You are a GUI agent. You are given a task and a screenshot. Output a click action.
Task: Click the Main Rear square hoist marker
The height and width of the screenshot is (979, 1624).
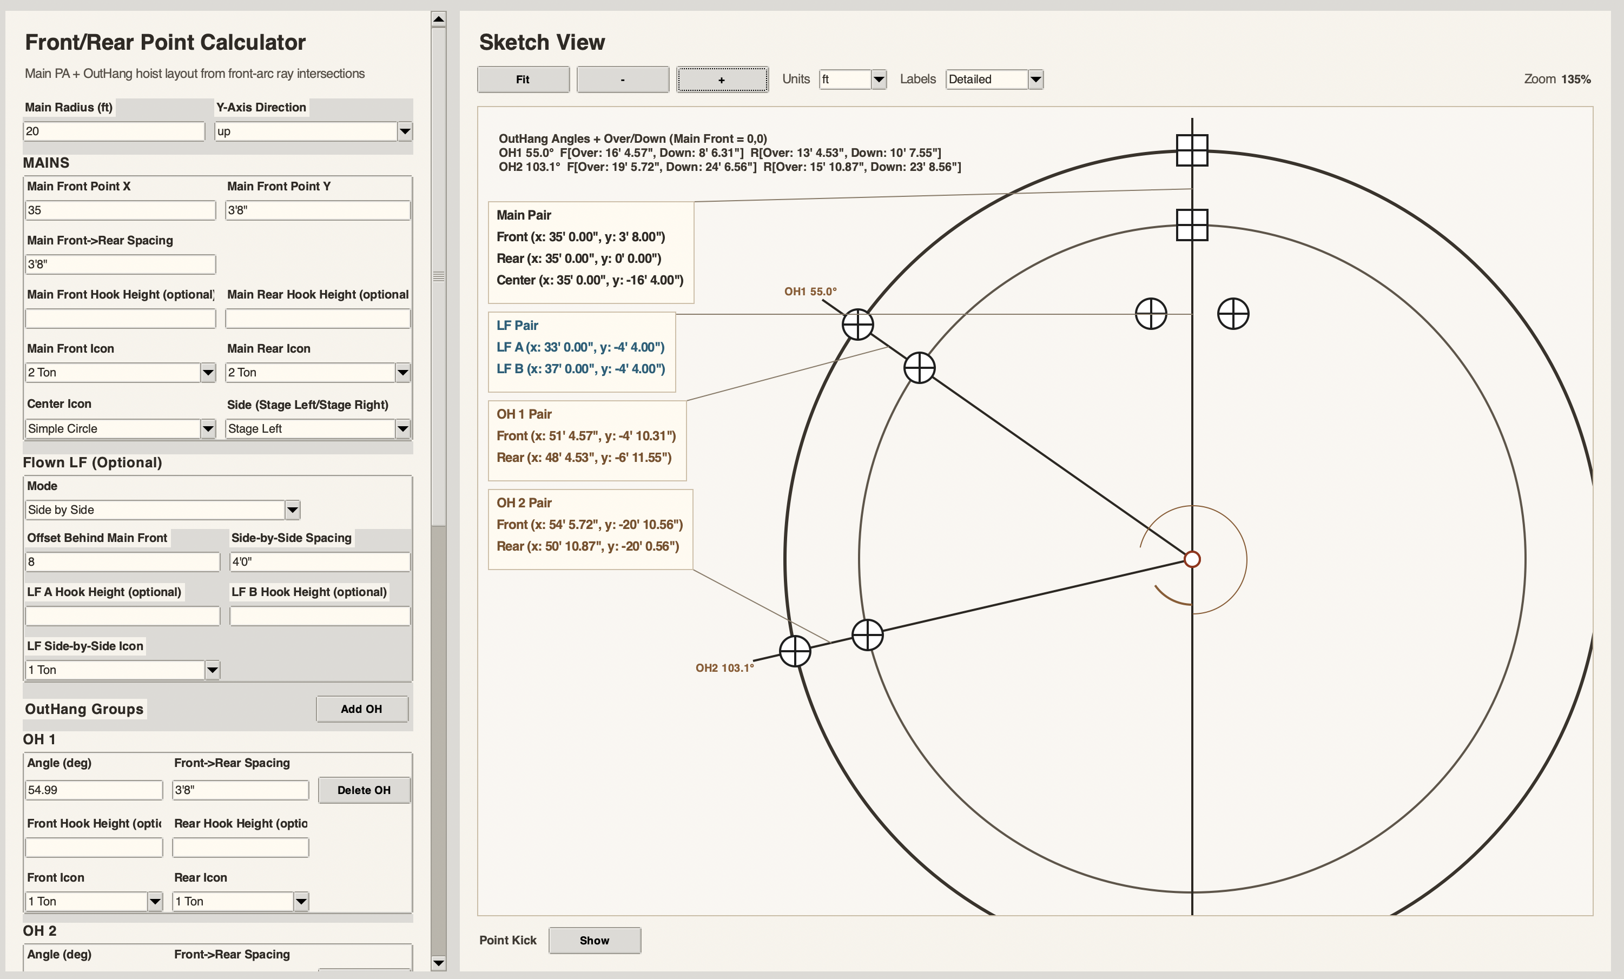(x=1192, y=226)
